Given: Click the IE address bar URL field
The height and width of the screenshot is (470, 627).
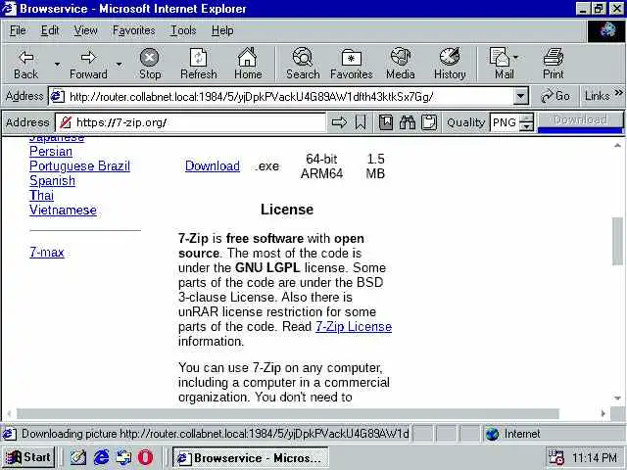Looking at the screenshot, I should 281,96.
